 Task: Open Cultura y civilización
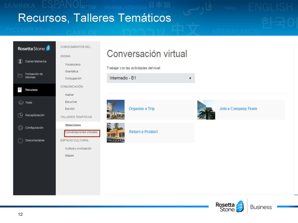pyautogui.click(x=78, y=148)
